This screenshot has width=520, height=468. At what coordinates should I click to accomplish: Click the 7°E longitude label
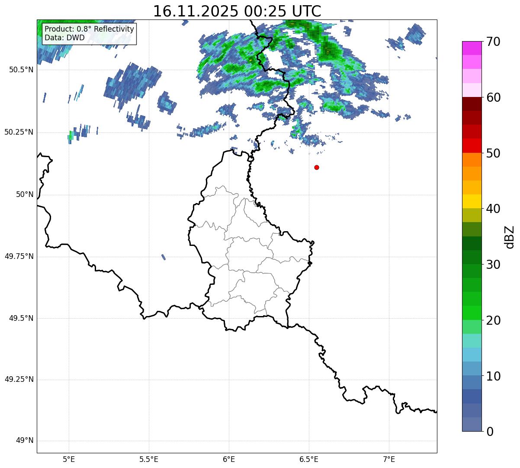pyautogui.click(x=389, y=459)
